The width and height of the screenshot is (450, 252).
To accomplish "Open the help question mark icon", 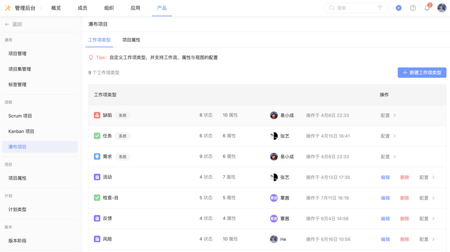I will [x=413, y=7].
